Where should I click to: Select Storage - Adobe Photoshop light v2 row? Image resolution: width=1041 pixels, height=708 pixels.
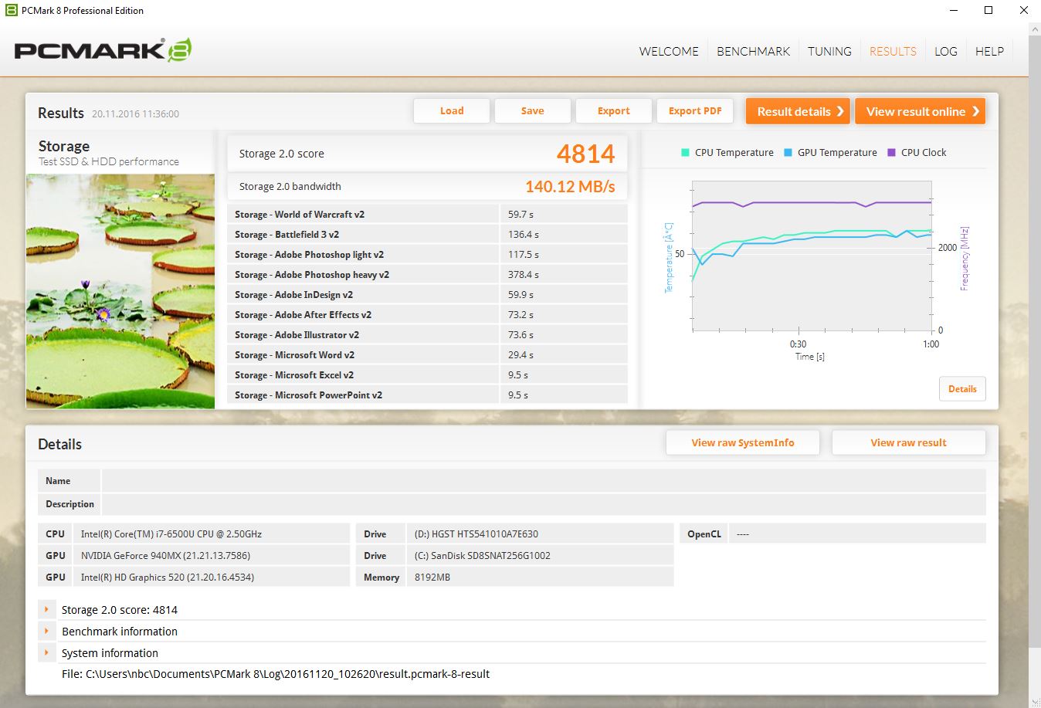(x=427, y=254)
